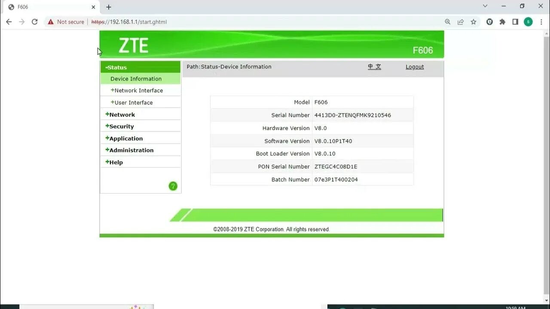Image resolution: width=550 pixels, height=309 pixels.
Task: Expand the Help menu
Action: (114, 162)
